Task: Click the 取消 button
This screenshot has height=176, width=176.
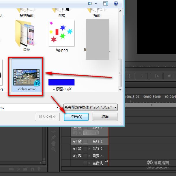Action: click(105, 117)
